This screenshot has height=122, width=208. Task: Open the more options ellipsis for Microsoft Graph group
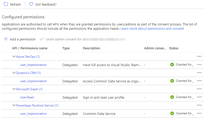(199, 89)
